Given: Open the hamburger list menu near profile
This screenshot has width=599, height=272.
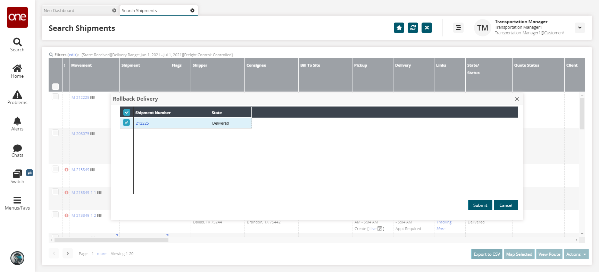Looking at the screenshot, I should click(x=458, y=28).
